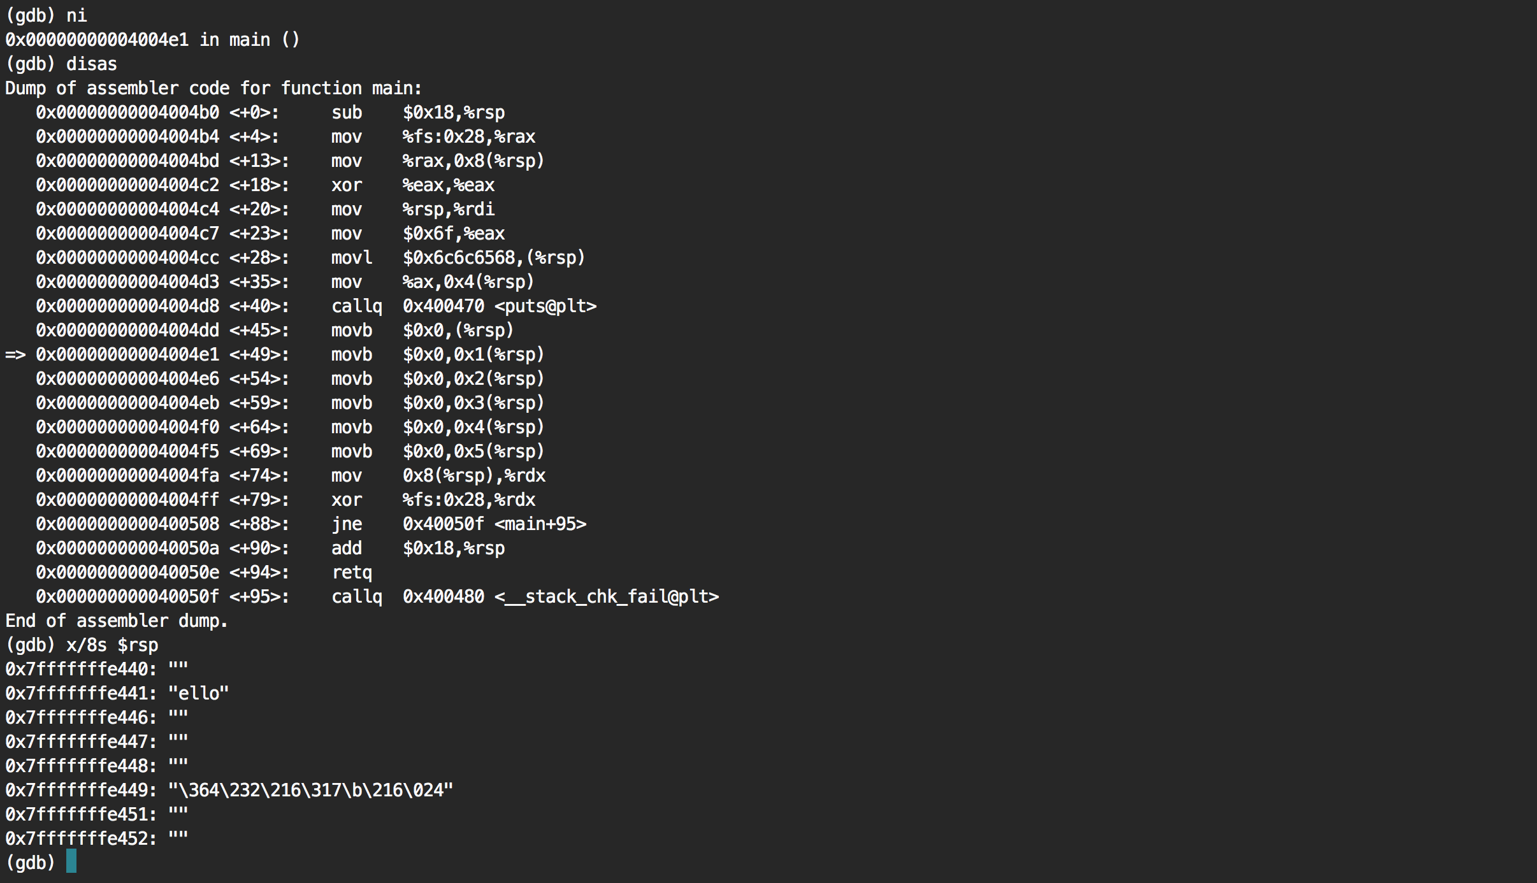
Task: Click the => current instruction arrow marker
Action: coord(15,355)
